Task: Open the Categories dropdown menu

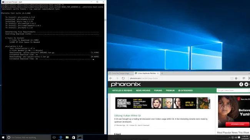Action: (x=185, y=91)
